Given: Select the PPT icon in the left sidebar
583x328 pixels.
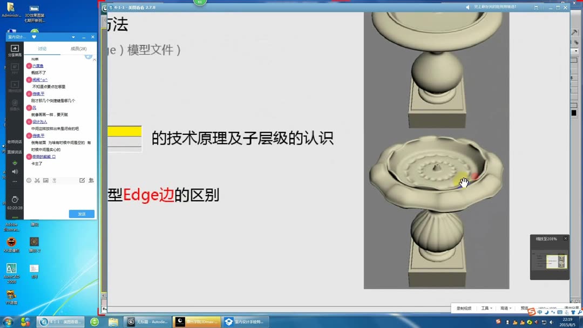Looking at the screenshot, I should tap(15, 67).
